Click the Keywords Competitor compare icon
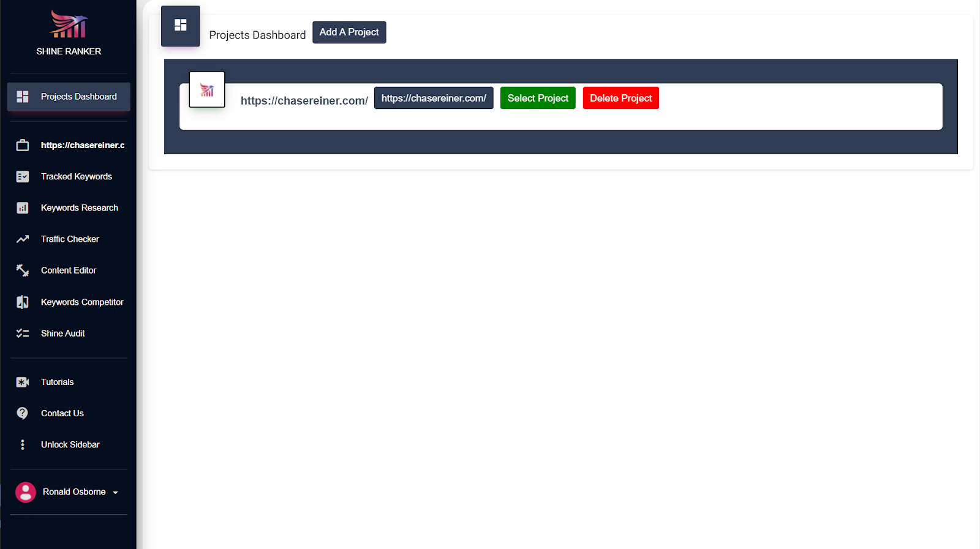The height and width of the screenshot is (549, 980). pos(23,302)
